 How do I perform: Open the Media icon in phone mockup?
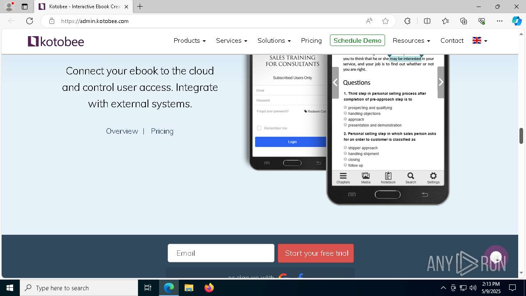(x=366, y=178)
